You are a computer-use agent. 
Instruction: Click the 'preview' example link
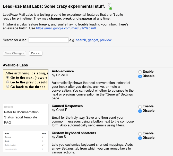click(106, 40)
